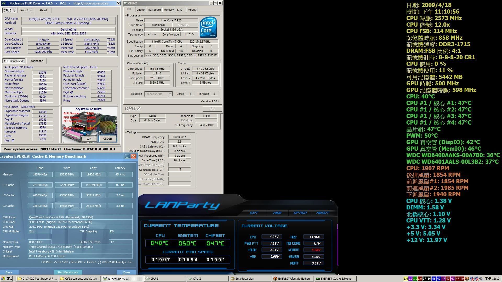The height and width of the screenshot is (282, 502).
Task: Click OK in the CPU-Z window
Action: coord(212,109)
